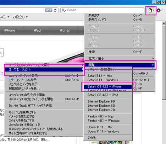Toggle イメージを無効にする option
The image size is (166, 144).
tap(44, 116)
